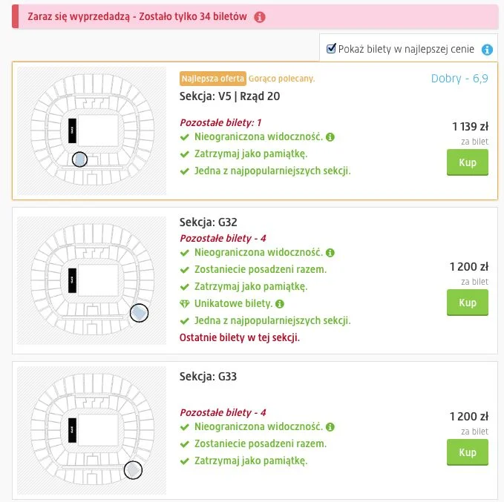The image size is (504, 502).
Task: Click the Sekcja: V5 | Rząd 20 heading
Action: [229, 96]
